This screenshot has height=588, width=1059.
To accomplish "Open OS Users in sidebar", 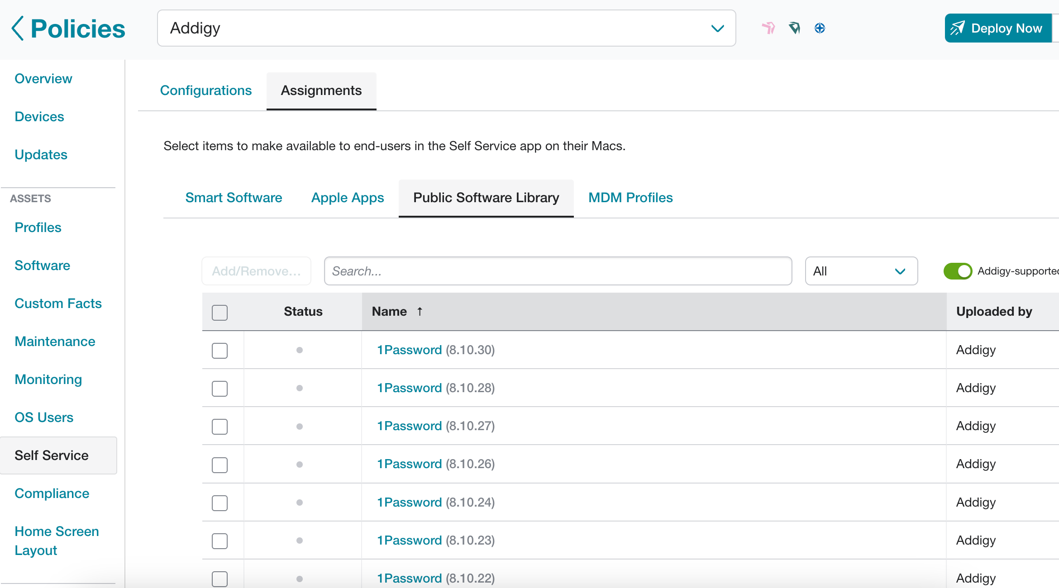I will 44,417.
